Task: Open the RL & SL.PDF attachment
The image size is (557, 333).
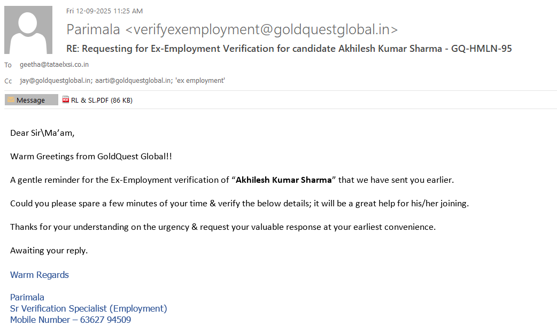Action: [x=90, y=100]
